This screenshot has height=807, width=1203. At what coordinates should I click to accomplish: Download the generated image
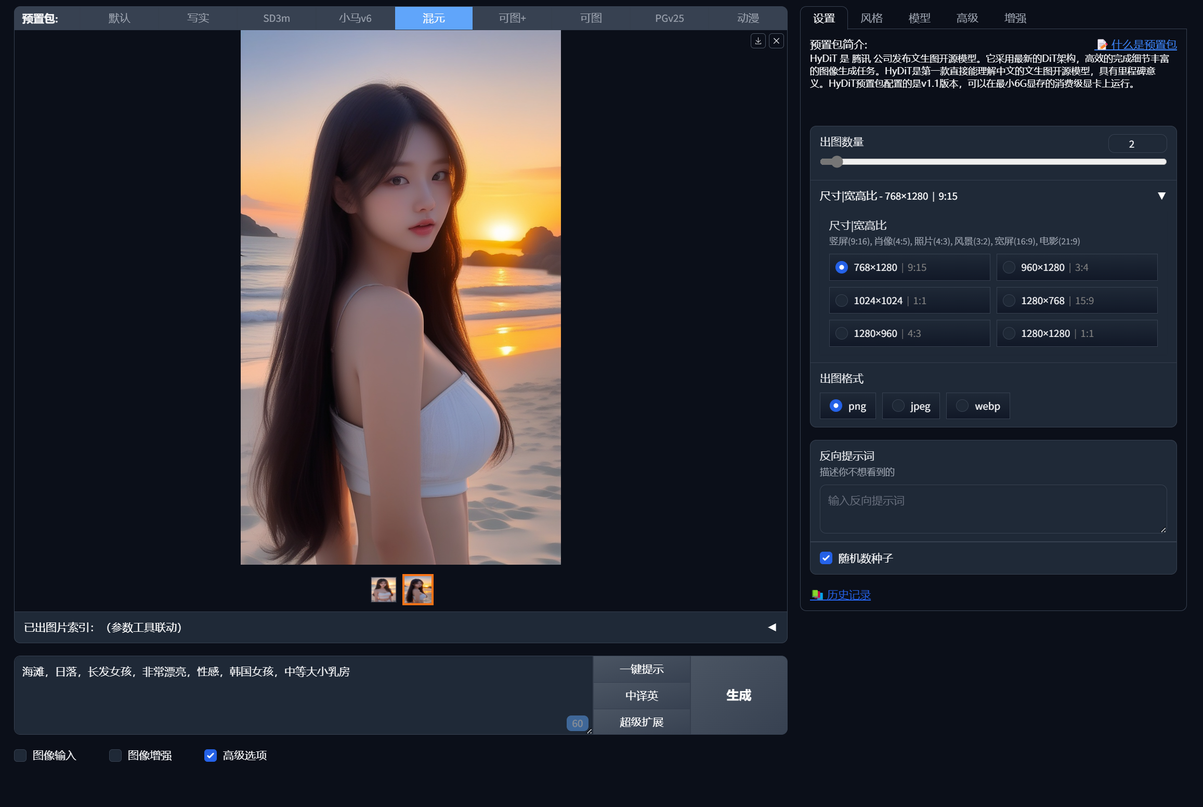pyautogui.click(x=758, y=41)
